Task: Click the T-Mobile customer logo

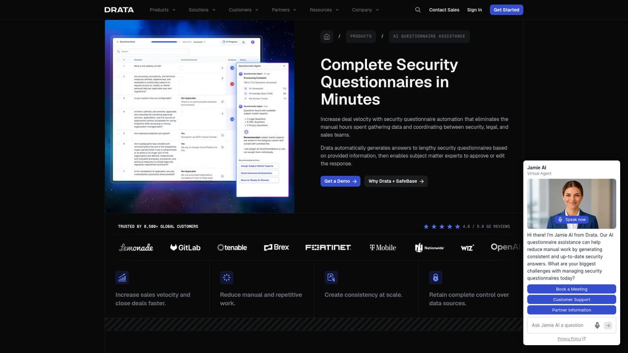Action: (x=383, y=248)
